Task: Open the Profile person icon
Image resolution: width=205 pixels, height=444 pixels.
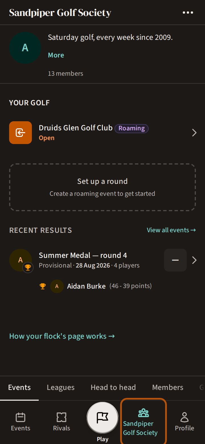Action: coord(184,417)
